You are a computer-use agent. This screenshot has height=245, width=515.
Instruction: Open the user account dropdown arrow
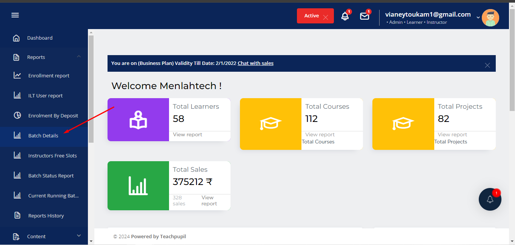click(x=478, y=17)
